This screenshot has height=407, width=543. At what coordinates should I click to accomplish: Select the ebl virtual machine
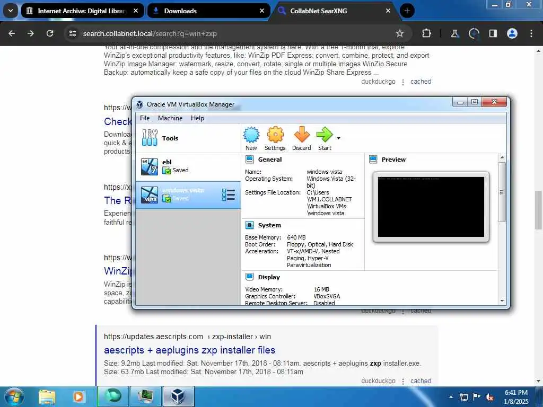pyautogui.click(x=188, y=166)
